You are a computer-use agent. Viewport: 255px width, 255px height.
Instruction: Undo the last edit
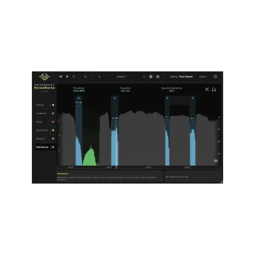click(85, 76)
